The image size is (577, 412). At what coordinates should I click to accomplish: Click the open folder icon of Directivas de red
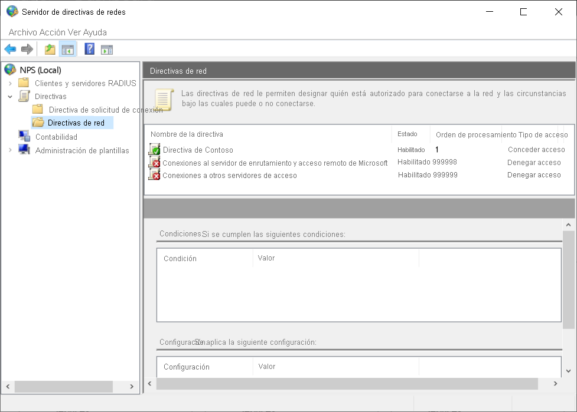38,122
